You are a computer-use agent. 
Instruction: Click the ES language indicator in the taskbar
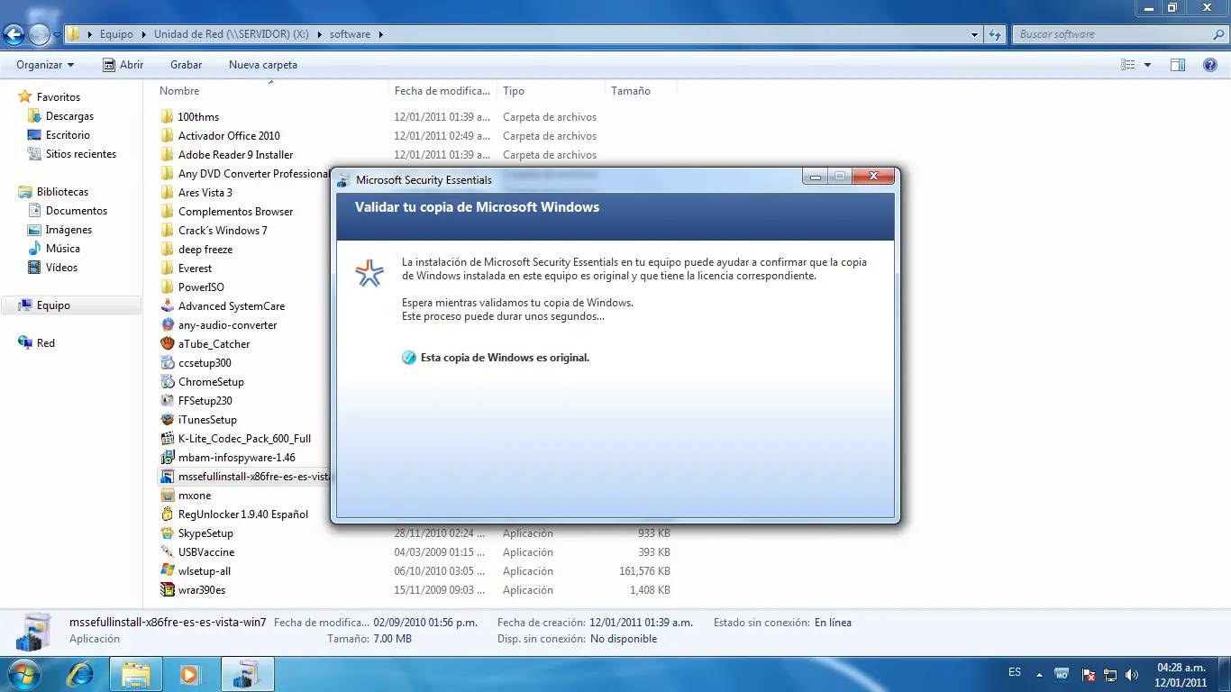pyautogui.click(x=1015, y=672)
